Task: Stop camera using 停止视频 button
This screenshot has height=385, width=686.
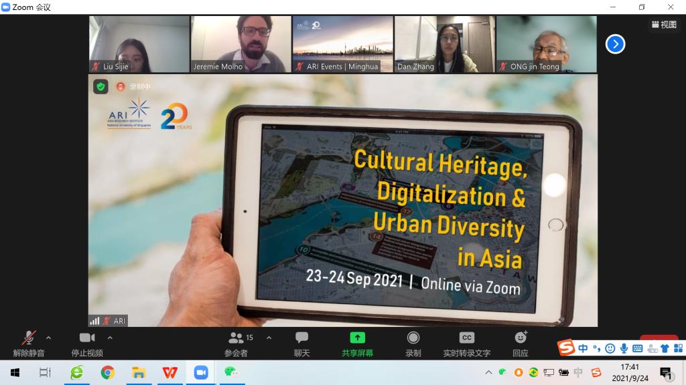Action: 87,344
